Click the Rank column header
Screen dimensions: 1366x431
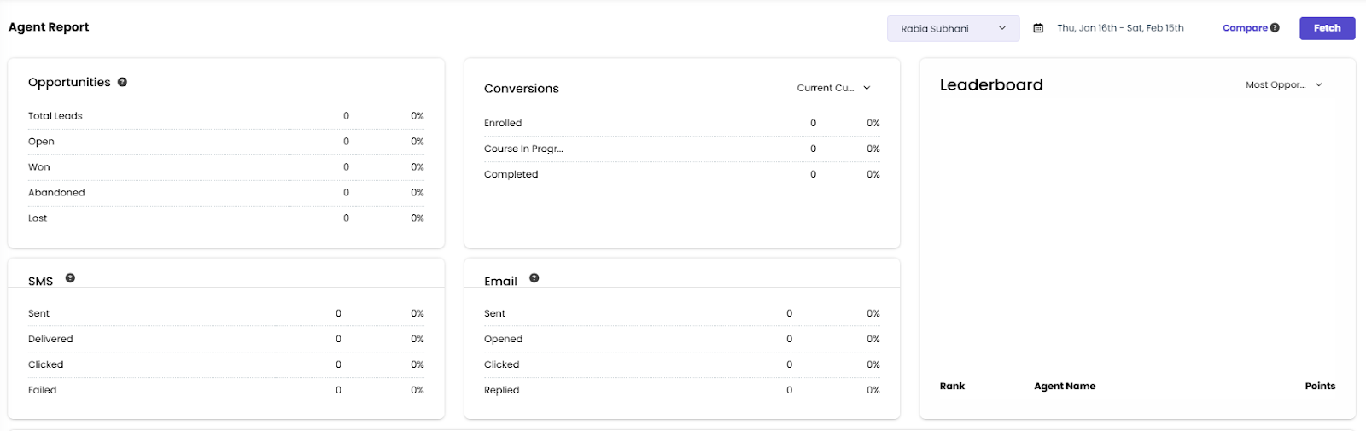point(952,386)
